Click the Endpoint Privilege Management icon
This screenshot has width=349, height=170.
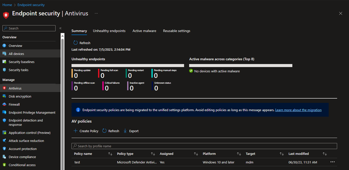point(4,112)
